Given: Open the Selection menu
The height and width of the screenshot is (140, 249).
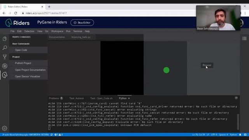Looking at the screenshot, I should [29, 31].
